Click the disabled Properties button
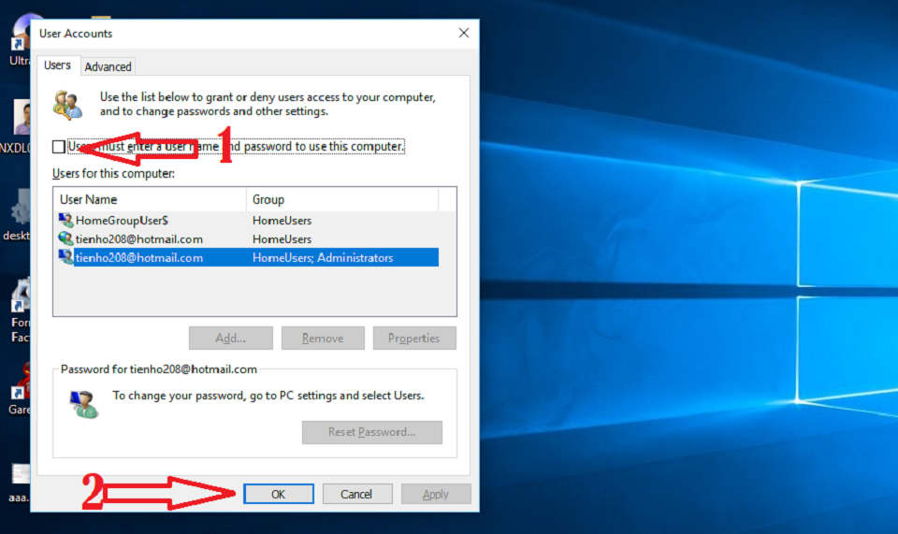The height and width of the screenshot is (534, 898). (x=414, y=339)
